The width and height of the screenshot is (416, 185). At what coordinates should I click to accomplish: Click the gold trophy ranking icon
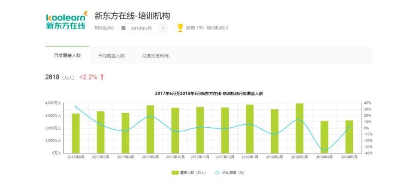180,27
